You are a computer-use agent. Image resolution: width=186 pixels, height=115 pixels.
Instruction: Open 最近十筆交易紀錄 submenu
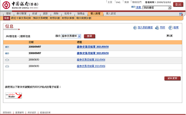click(x=21, y=18)
